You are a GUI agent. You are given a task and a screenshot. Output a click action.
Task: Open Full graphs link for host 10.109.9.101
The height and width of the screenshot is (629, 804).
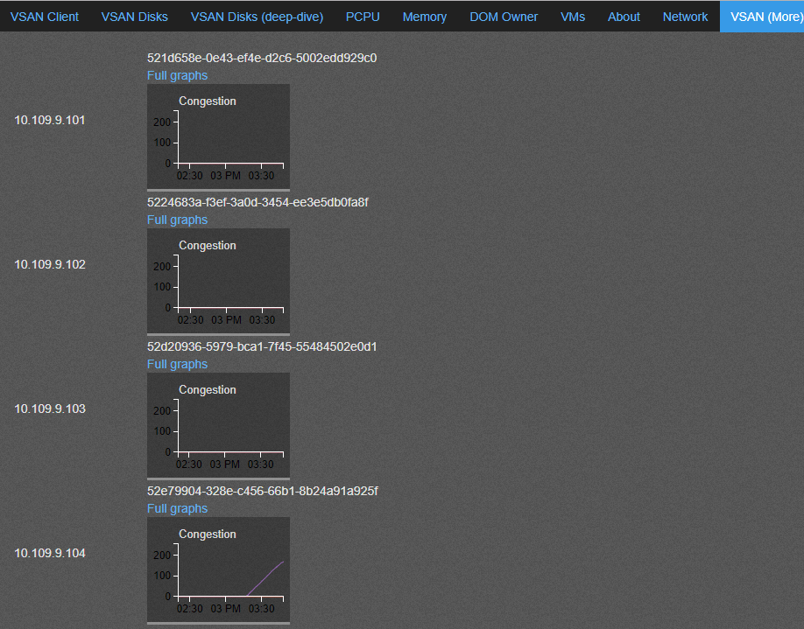coord(177,75)
